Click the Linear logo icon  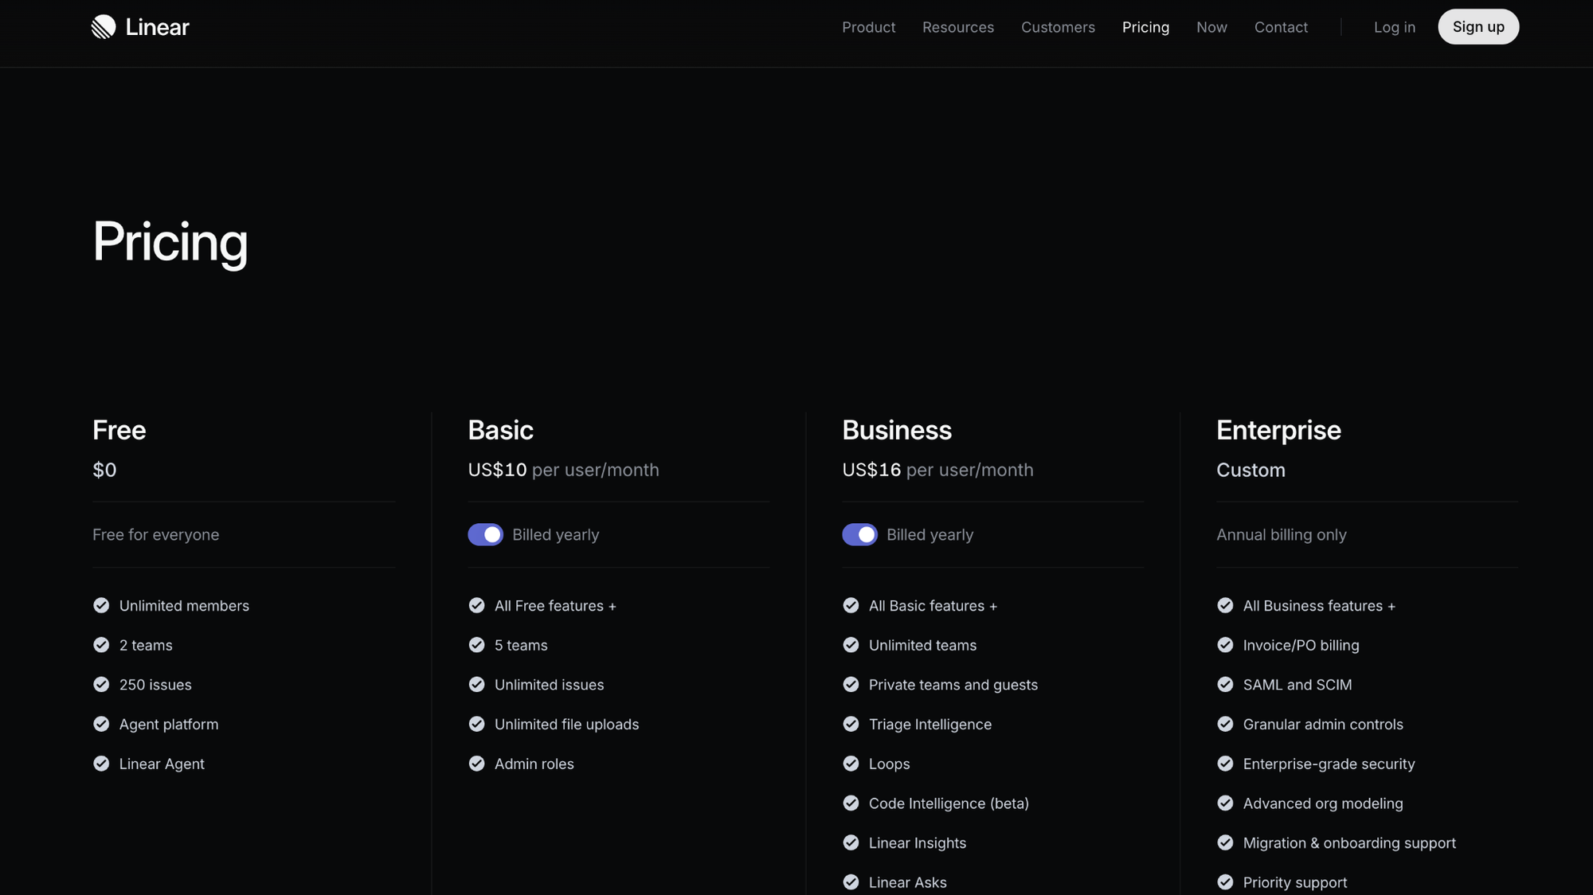tap(104, 27)
